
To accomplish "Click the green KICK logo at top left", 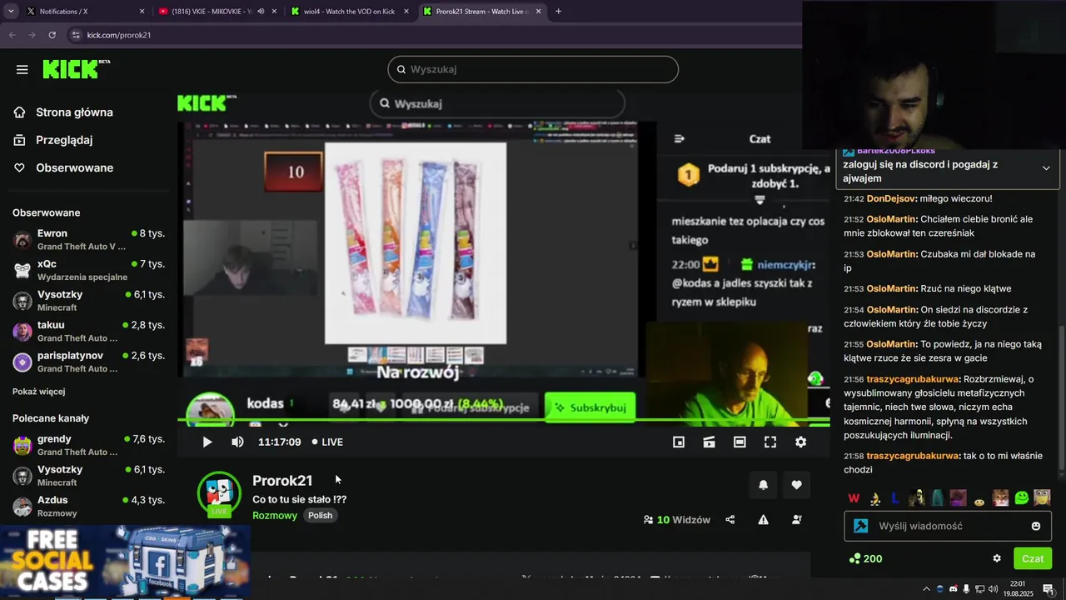I will [x=76, y=69].
